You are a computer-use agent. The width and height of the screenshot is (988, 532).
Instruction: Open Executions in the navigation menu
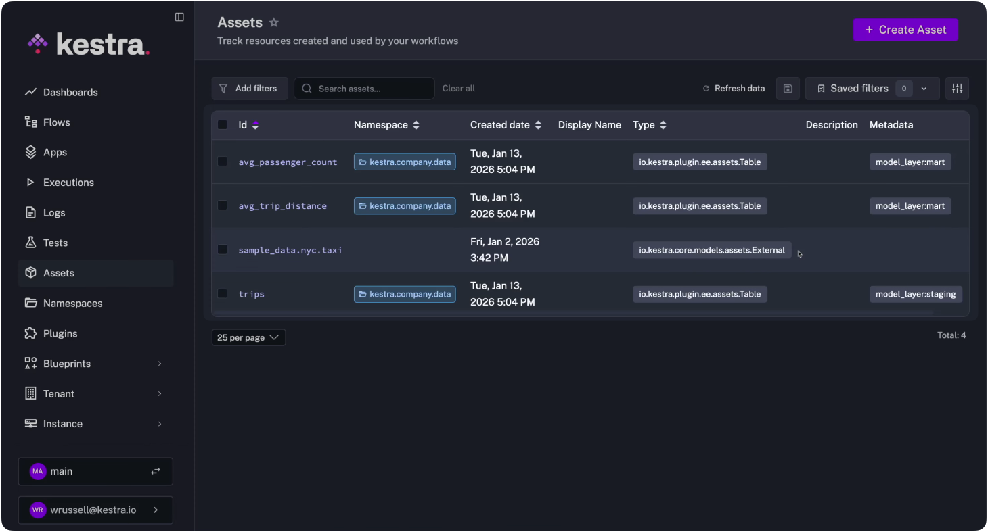click(68, 183)
